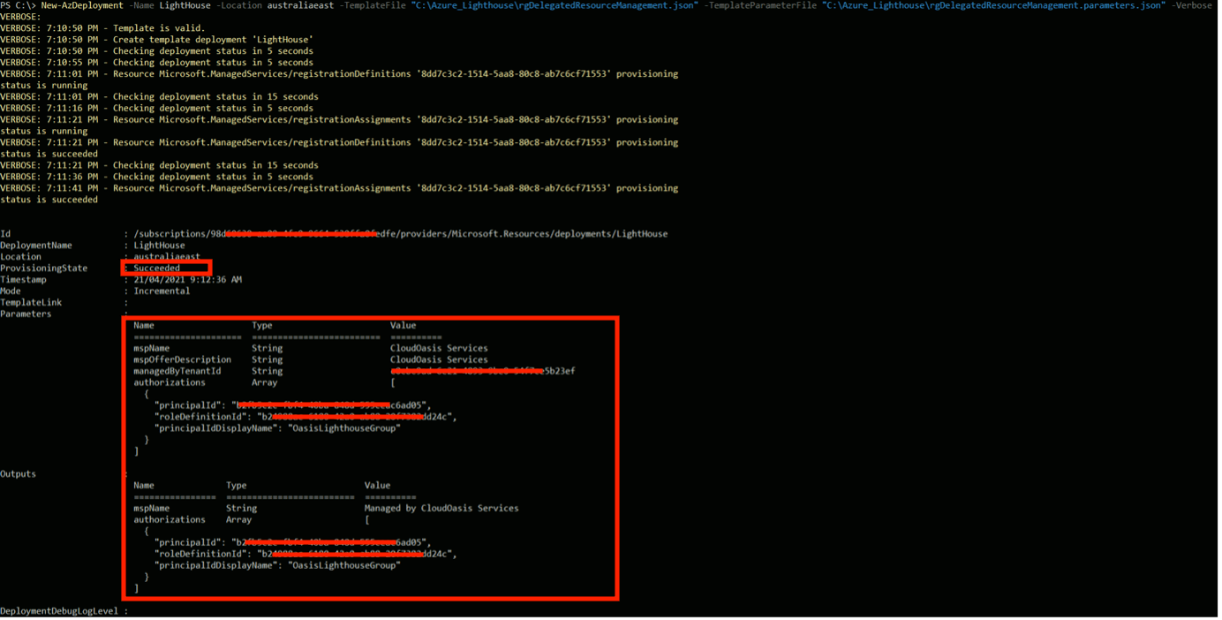Click the "Create template deployment 'LightHouse'" line
This screenshot has width=1222, height=620.
pyautogui.click(x=157, y=40)
